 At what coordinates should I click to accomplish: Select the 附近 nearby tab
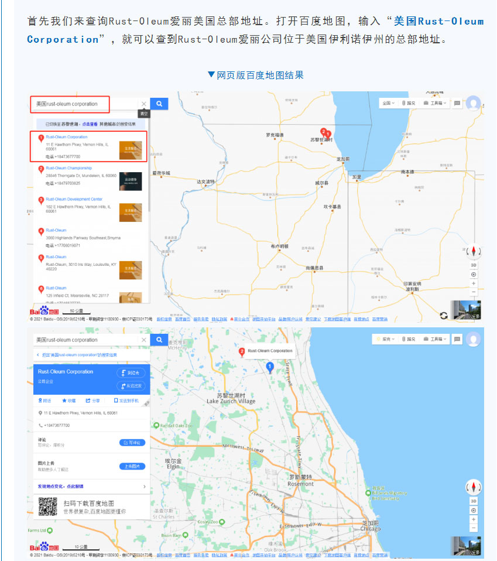[x=44, y=401]
